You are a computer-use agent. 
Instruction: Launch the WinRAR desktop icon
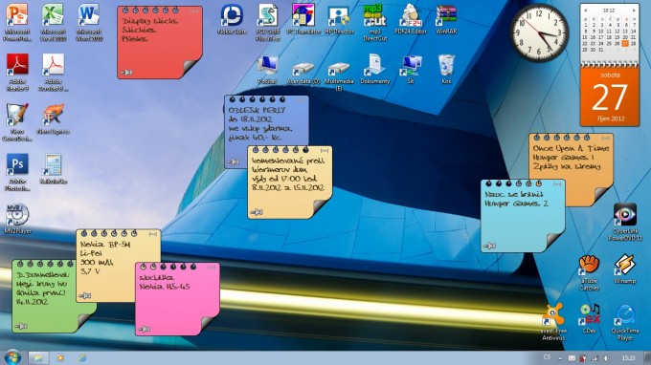[446, 19]
